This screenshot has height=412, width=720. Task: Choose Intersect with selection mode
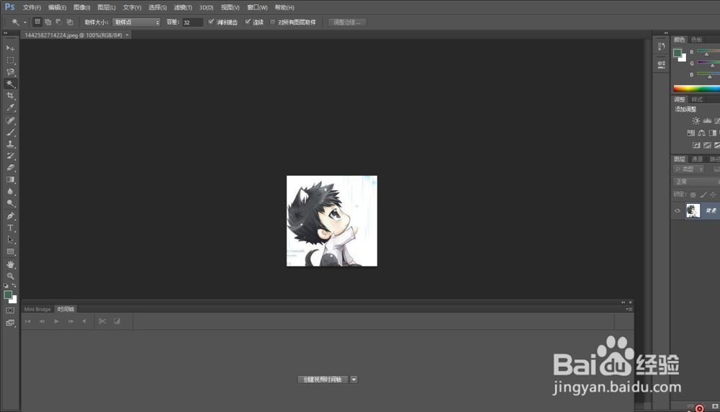click(70, 22)
